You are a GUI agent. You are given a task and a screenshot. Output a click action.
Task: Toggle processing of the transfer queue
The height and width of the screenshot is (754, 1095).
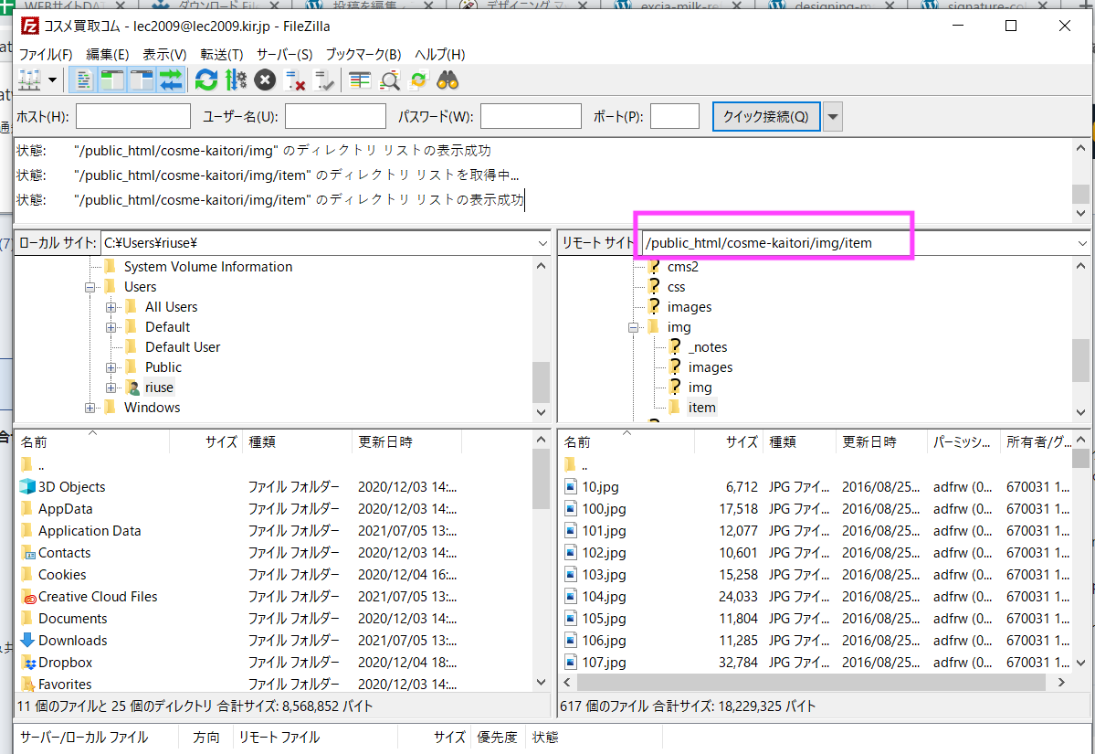point(235,80)
